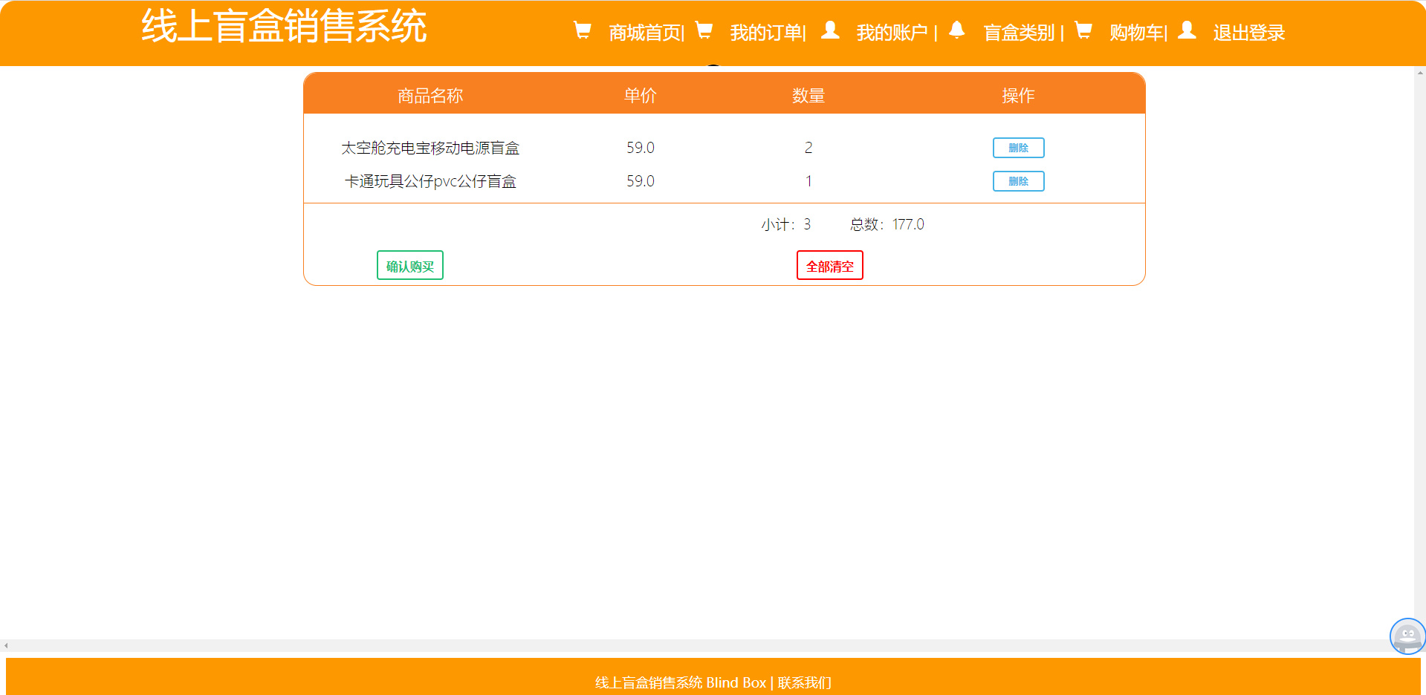Click quantity 2 of 太空舱充电宝 row
This screenshot has width=1426, height=695.
point(808,148)
